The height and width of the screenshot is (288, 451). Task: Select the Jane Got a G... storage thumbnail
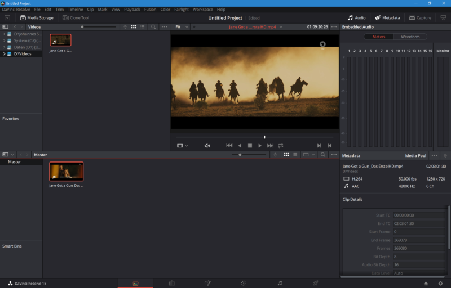click(60, 40)
